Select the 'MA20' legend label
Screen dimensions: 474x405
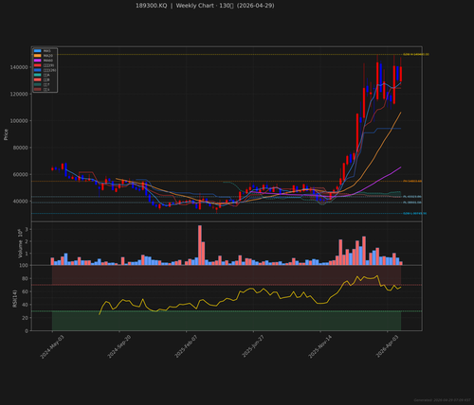(47, 56)
